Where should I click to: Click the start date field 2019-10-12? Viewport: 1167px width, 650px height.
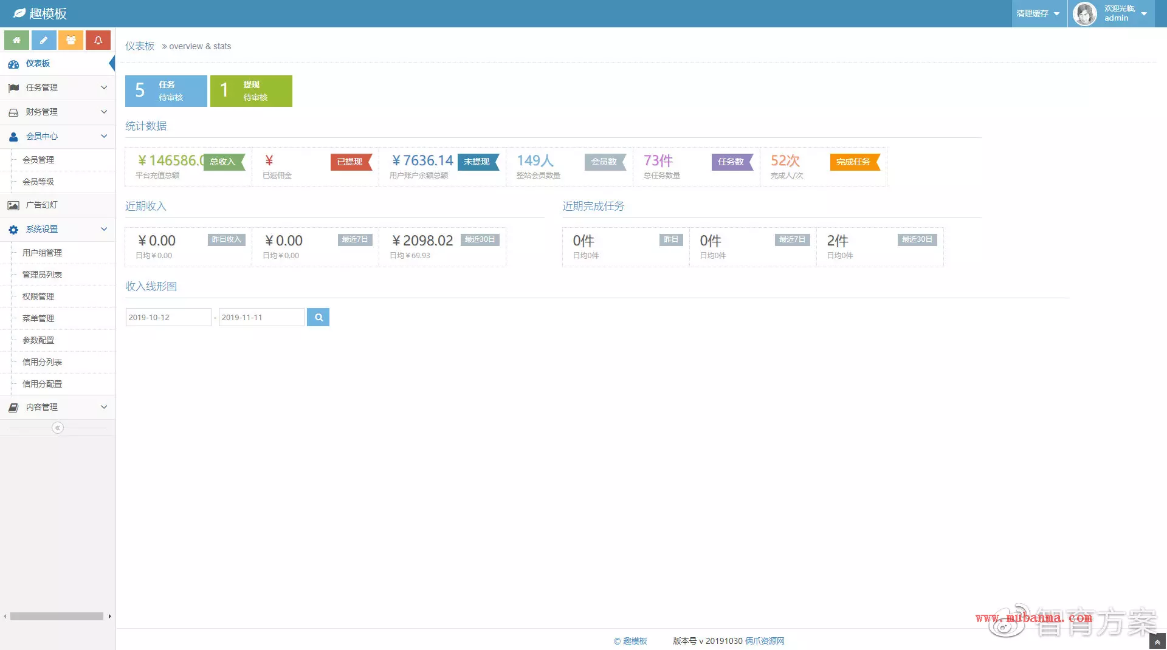pyautogui.click(x=168, y=317)
